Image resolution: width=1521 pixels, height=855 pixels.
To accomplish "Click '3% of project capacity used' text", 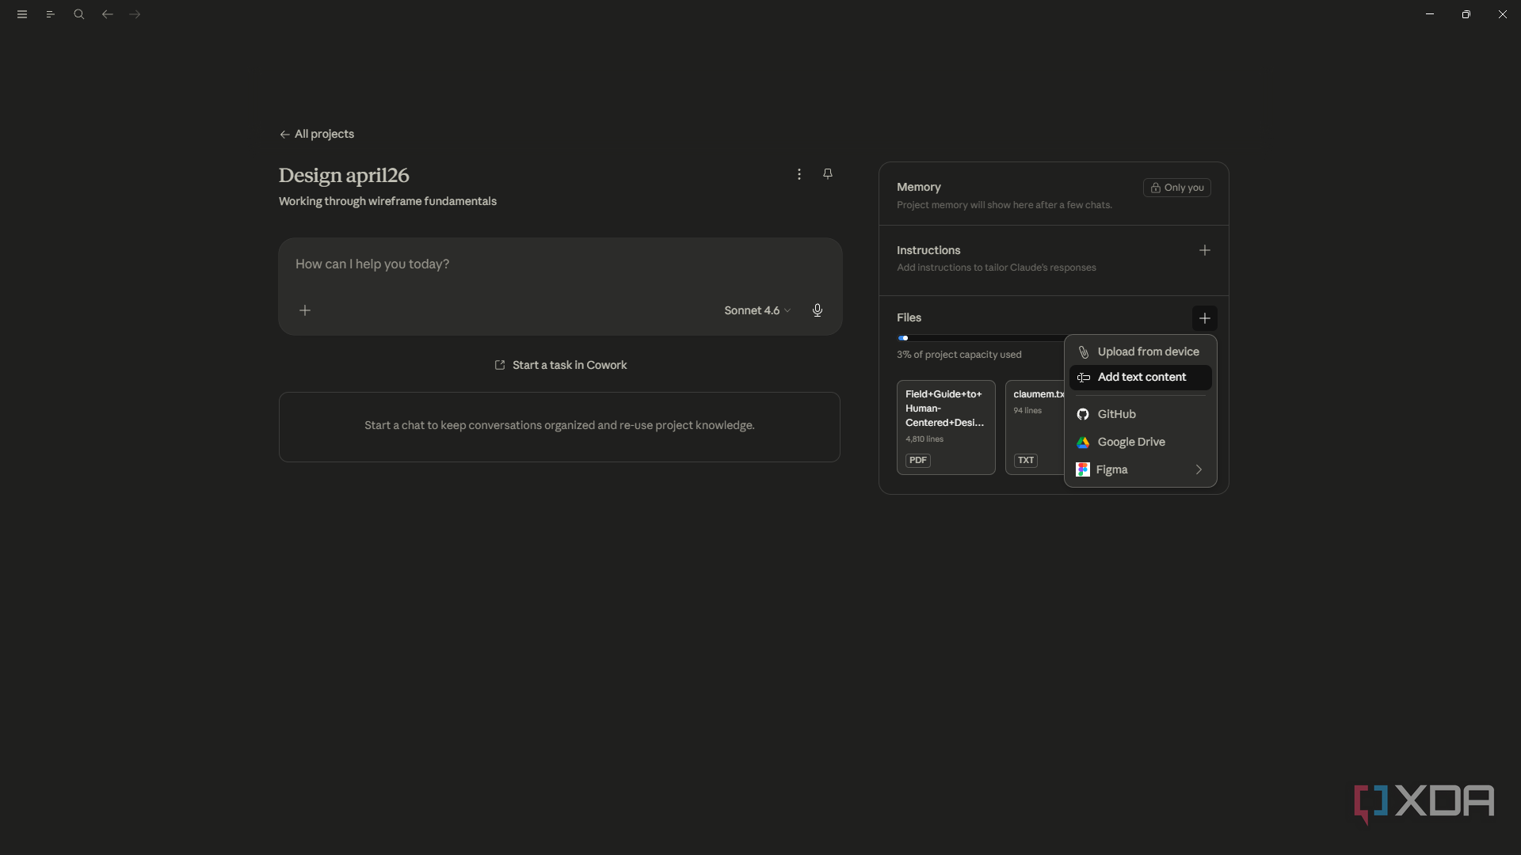I will [x=959, y=355].
